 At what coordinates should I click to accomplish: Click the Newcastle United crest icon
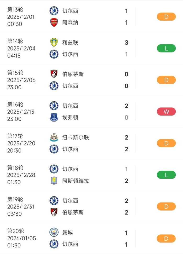coord(54,137)
